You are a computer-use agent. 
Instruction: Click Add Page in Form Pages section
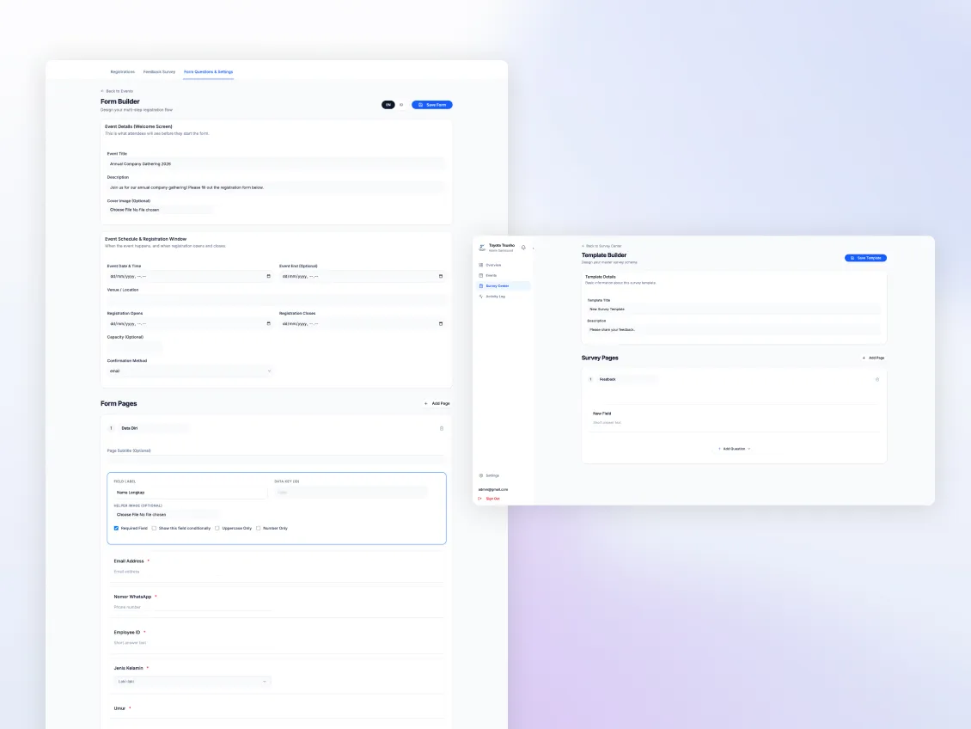437,403
